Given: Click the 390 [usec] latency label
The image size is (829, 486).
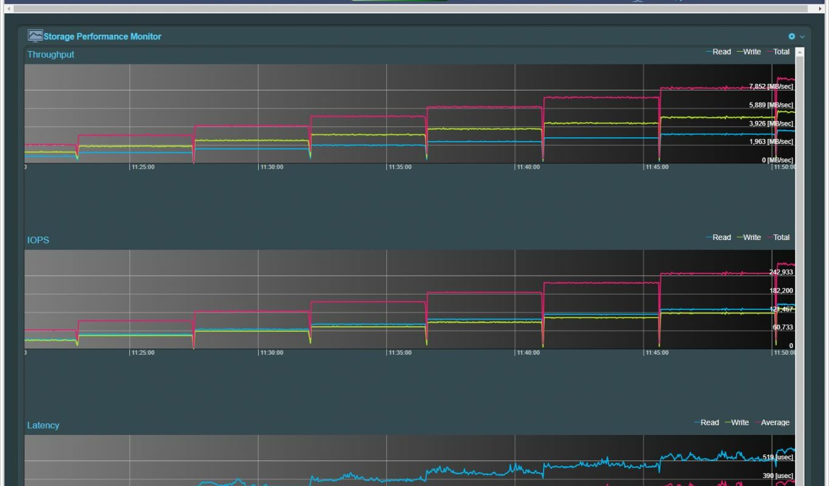Looking at the screenshot, I should (778, 476).
